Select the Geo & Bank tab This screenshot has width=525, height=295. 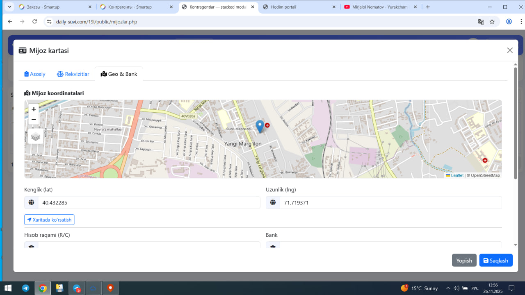pyautogui.click(x=119, y=74)
